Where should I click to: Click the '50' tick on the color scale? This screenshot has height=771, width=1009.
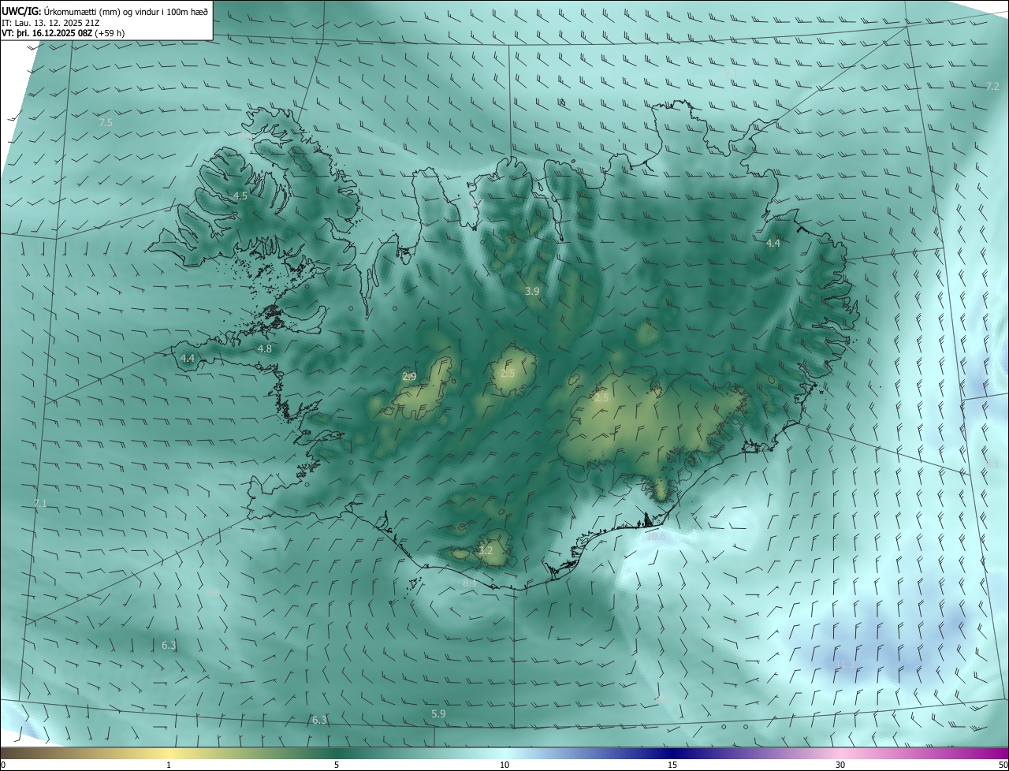(1003, 765)
